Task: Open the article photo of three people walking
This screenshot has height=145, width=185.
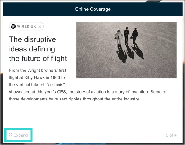Action: 126,50
